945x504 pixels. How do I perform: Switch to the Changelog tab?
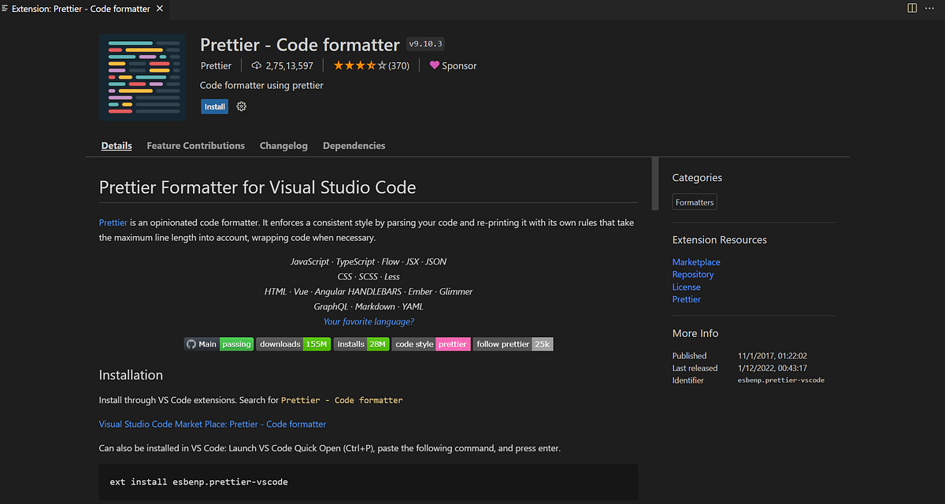coord(283,146)
